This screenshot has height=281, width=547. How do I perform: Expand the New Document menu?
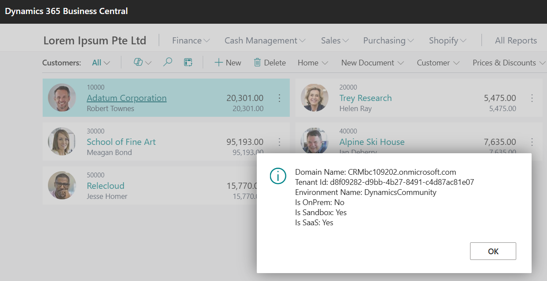(x=372, y=63)
